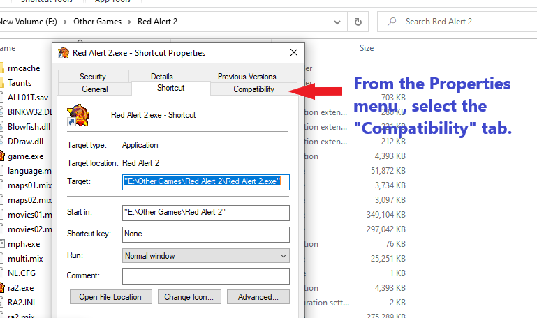Viewport: 537px width, 318px height.
Task: Select the NL.CFG file
Action: (22, 273)
